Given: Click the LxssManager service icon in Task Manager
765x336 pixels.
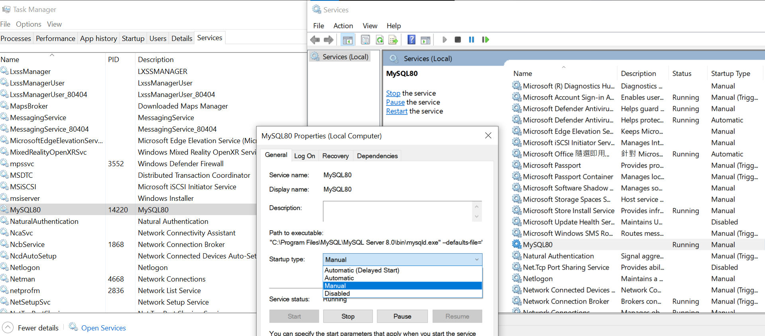Looking at the screenshot, I should pos(5,71).
